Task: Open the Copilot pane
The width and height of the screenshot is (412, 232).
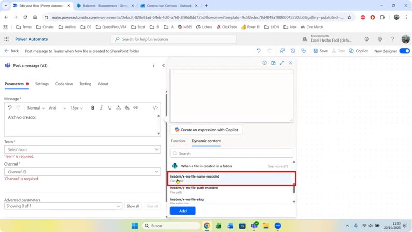Action: (x=359, y=51)
